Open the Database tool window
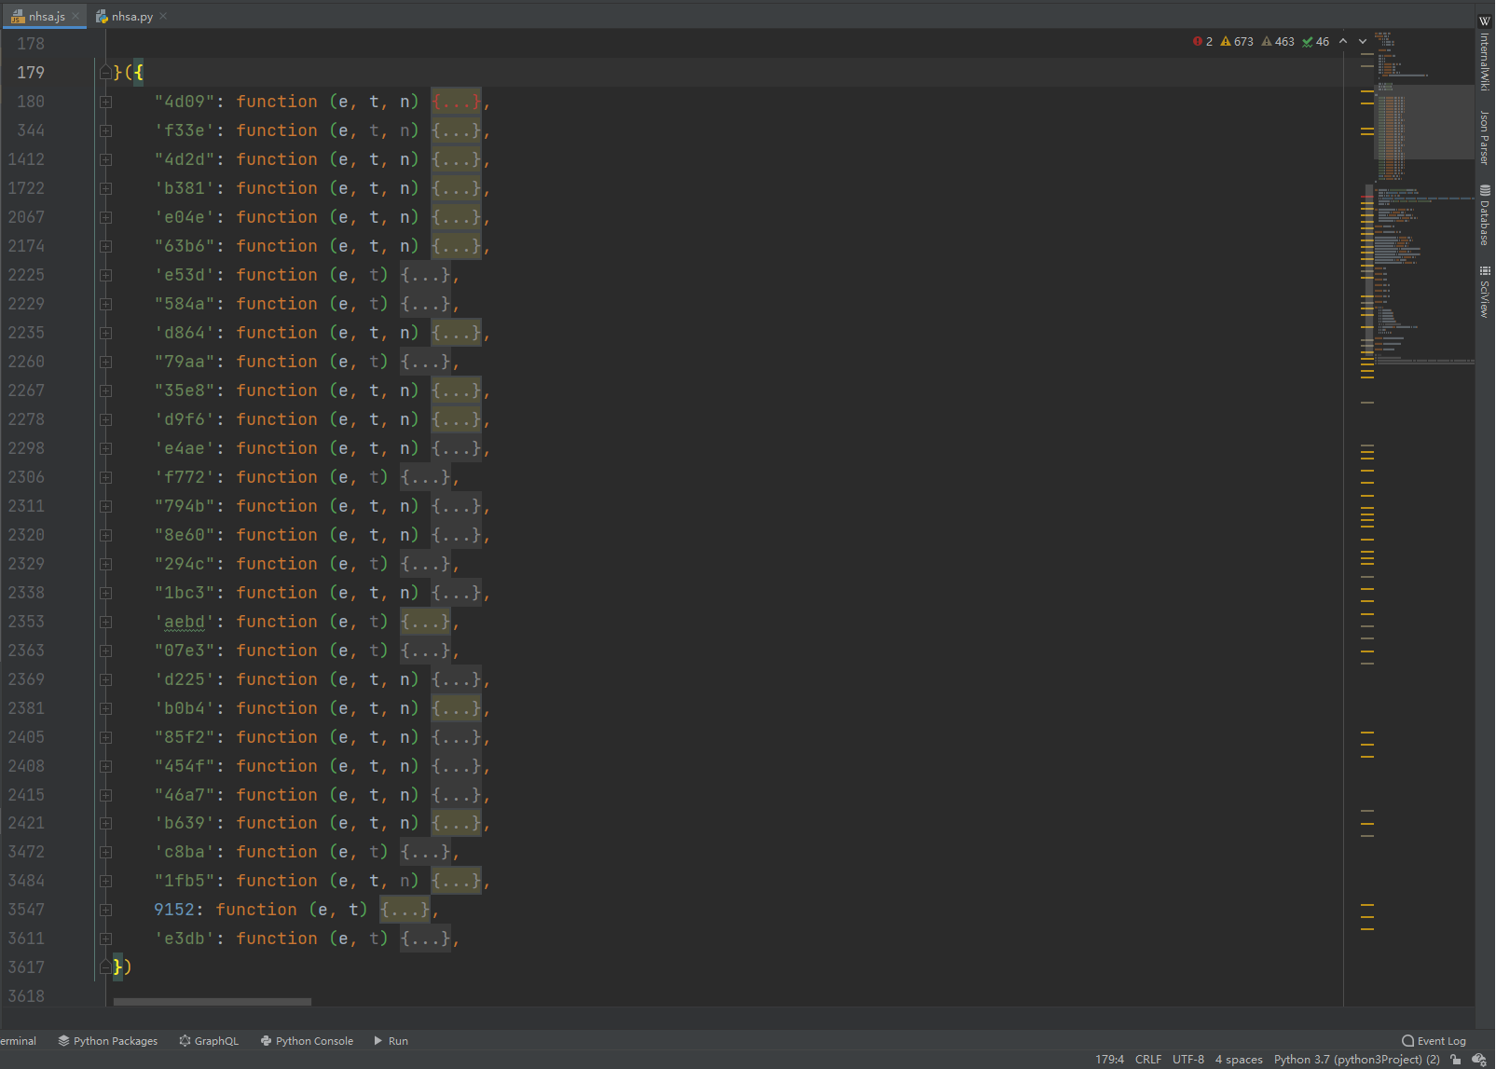Screen dimensions: 1496x1069 (x=1486, y=215)
